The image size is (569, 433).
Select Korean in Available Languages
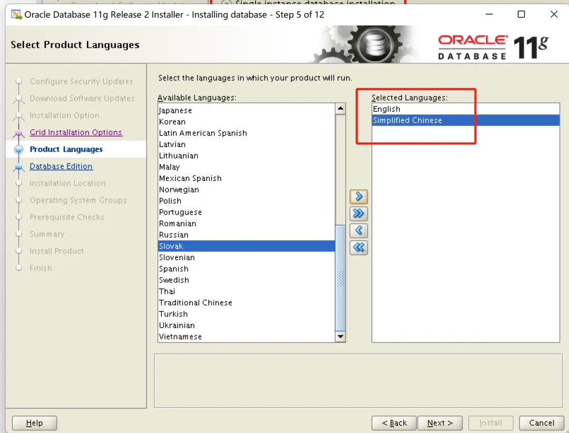(247, 122)
